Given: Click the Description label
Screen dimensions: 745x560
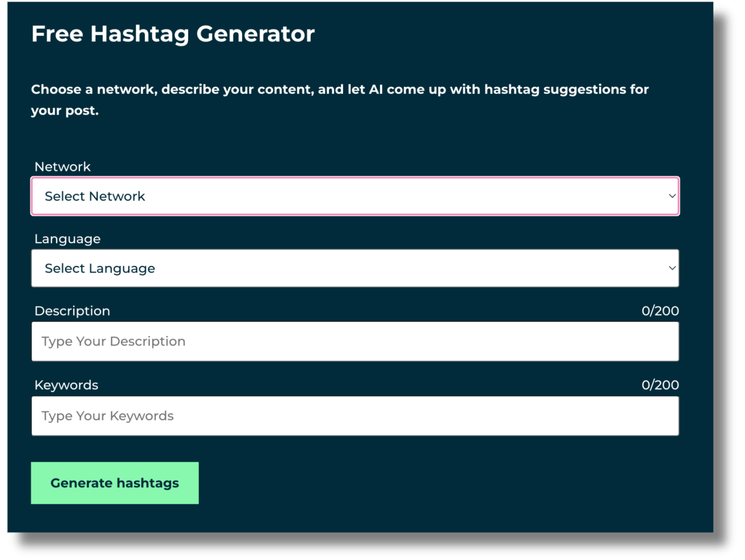Looking at the screenshot, I should 71,311.
